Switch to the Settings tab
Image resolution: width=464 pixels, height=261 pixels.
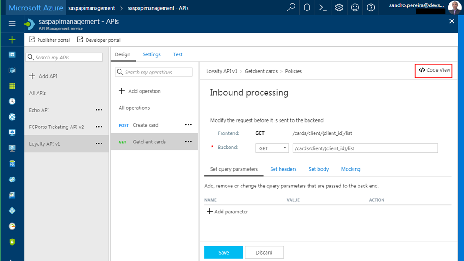coord(151,54)
